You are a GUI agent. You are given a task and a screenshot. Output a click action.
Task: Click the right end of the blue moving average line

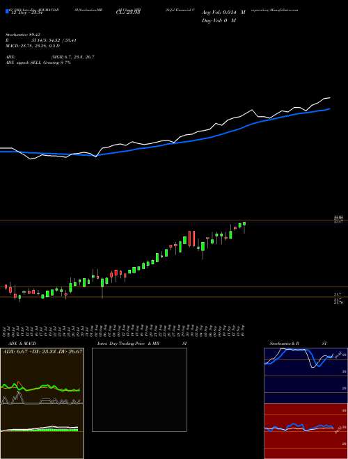[329, 109]
